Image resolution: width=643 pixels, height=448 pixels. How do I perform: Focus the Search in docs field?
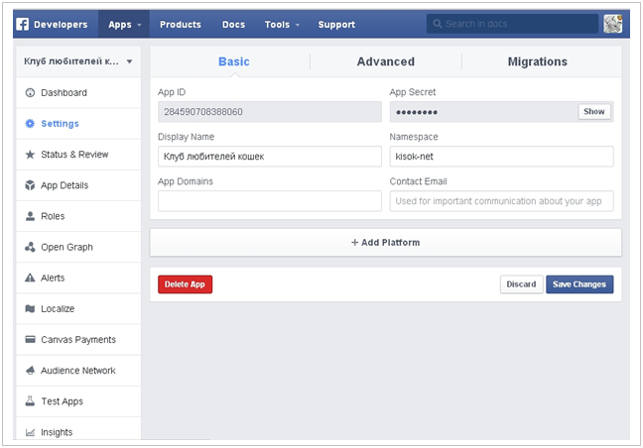coord(513,24)
